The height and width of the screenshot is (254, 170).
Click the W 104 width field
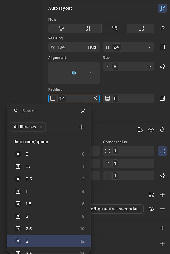click(74, 47)
